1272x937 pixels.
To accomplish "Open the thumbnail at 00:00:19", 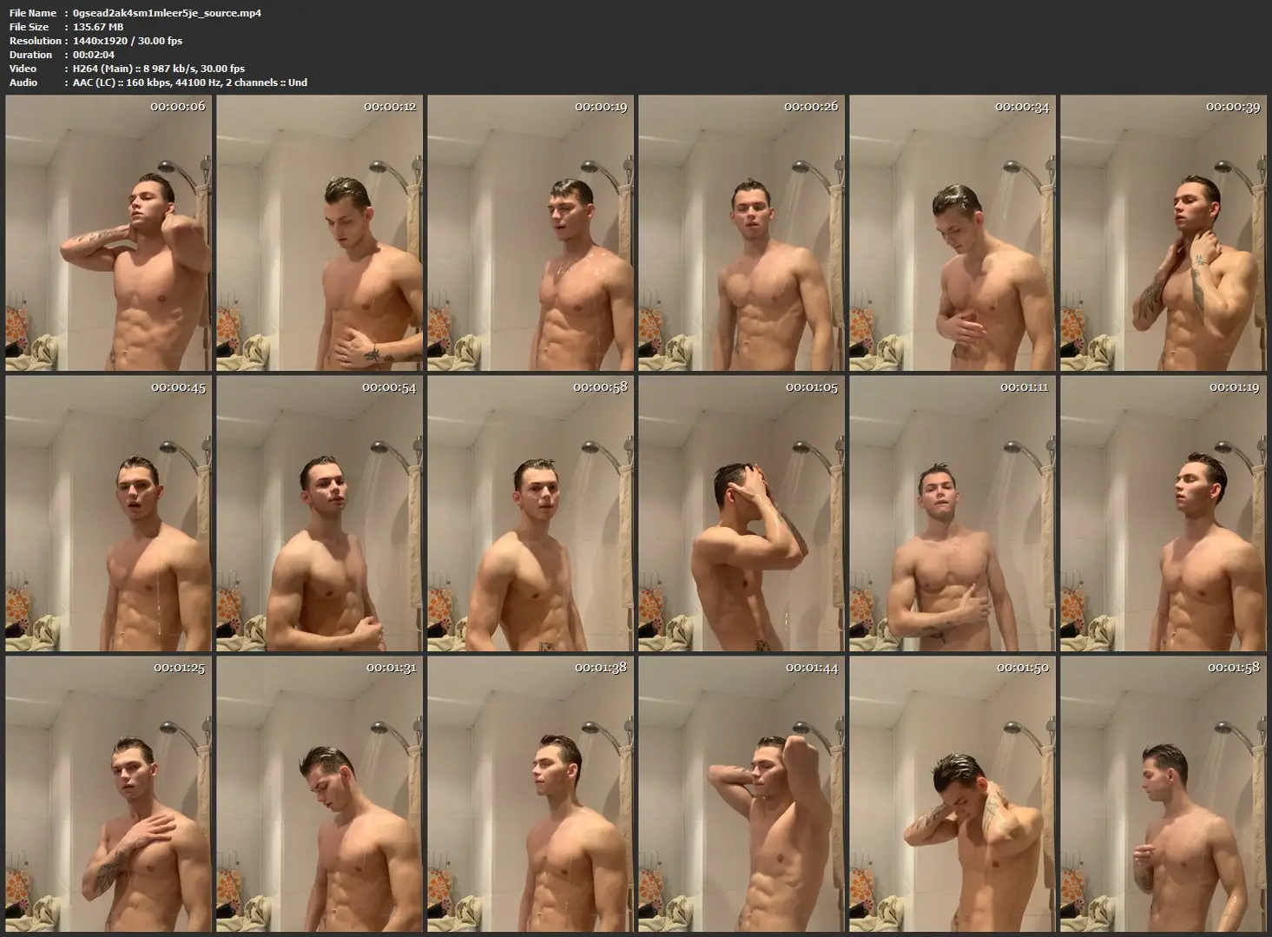I will (x=531, y=233).
